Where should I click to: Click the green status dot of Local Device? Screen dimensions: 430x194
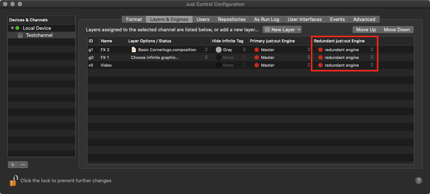[18, 28]
